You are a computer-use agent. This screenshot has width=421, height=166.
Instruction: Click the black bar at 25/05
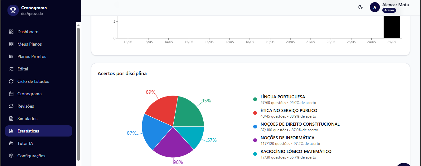click(392, 27)
